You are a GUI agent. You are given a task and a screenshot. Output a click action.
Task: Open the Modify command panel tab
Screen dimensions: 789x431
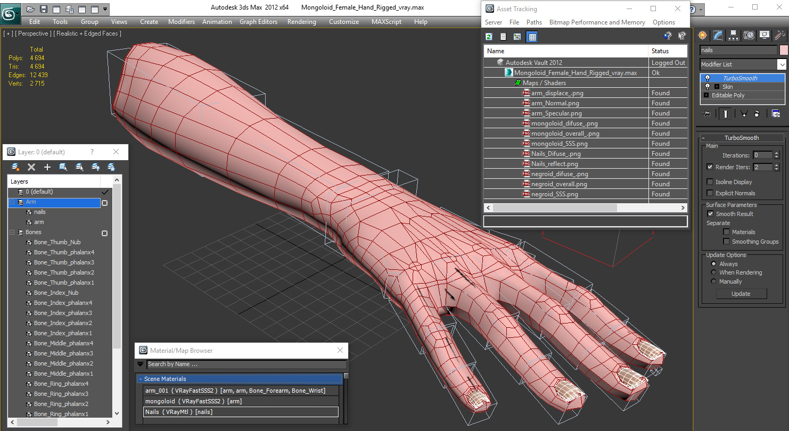718,35
